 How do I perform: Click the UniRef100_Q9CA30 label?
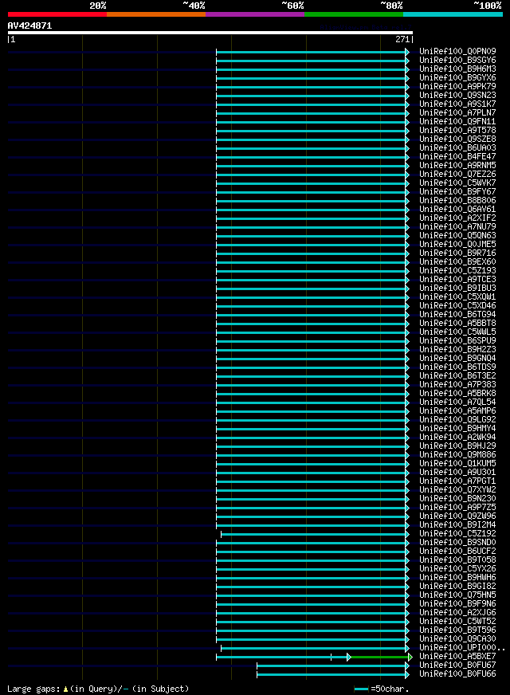(457, 638)
